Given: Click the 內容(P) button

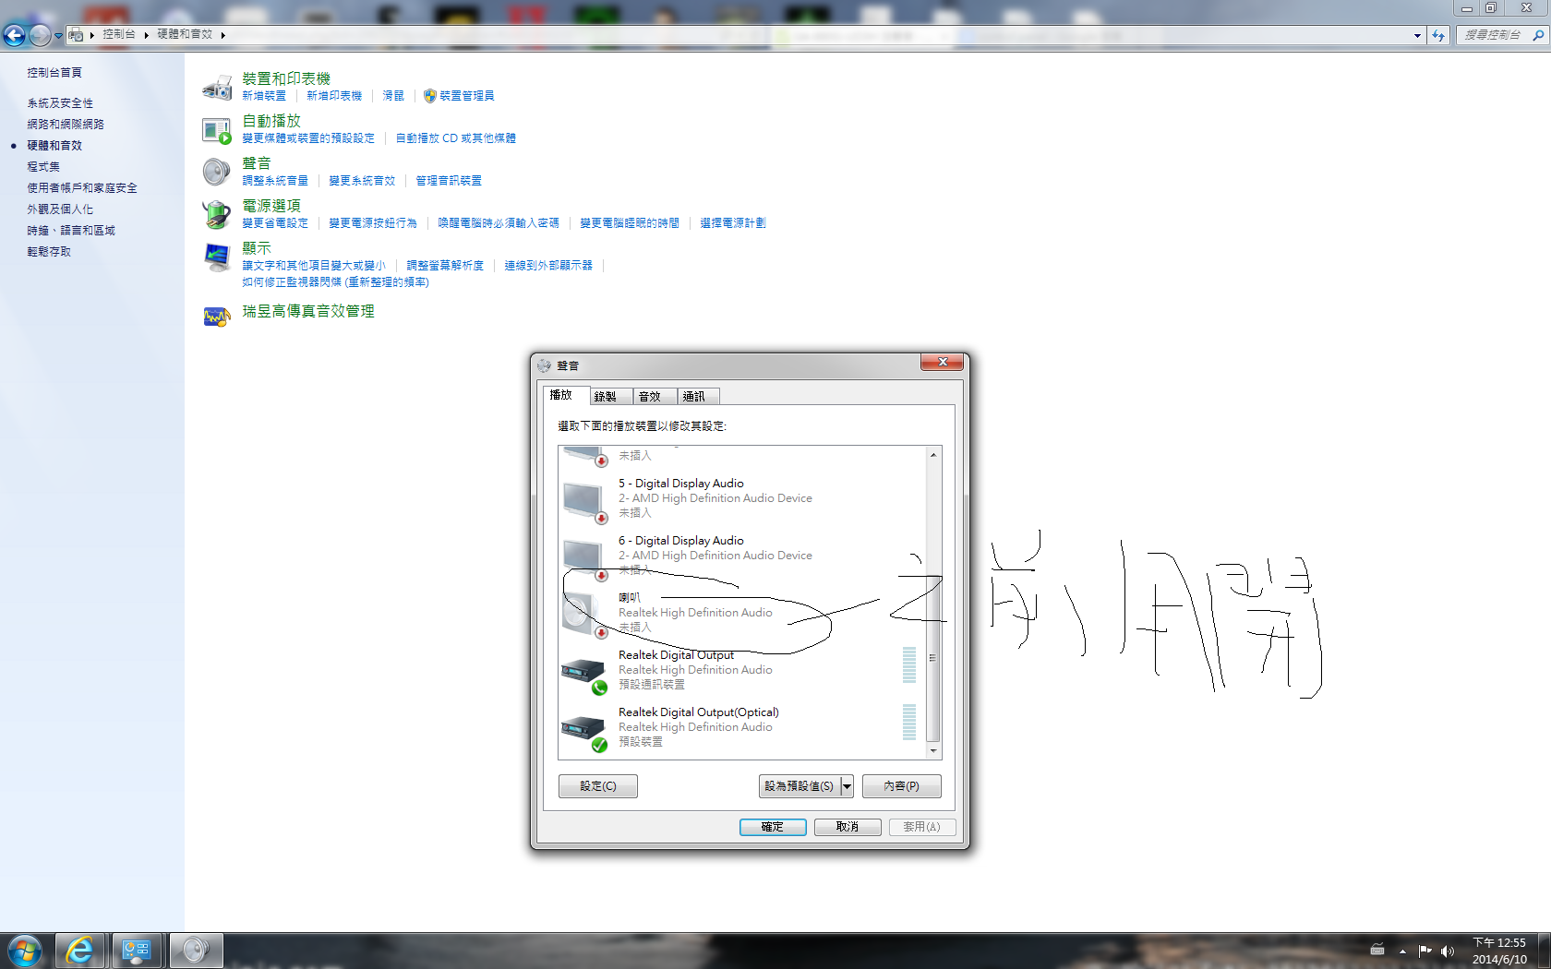Looking at the screenshot, I should click(x=902, y=786).
